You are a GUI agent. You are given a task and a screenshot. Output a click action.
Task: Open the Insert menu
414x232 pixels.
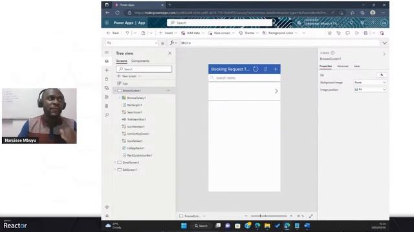click(168, 33)
